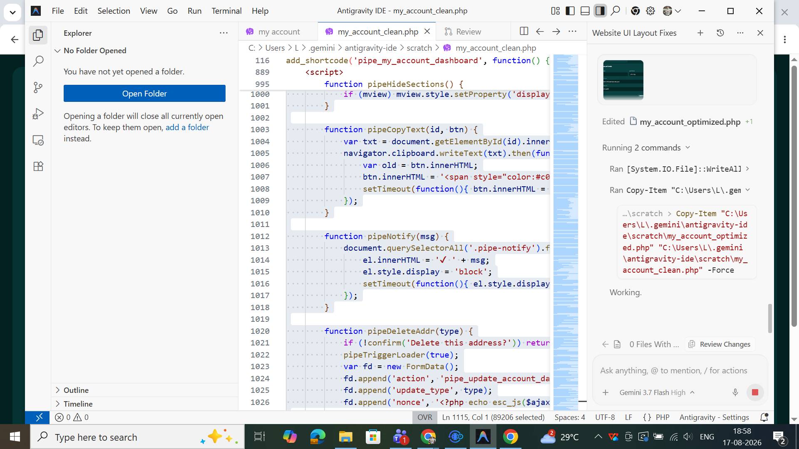Toggle the primary side bar layout
Viewport: 799px width, 449px height.
click(x=570, y=11)
